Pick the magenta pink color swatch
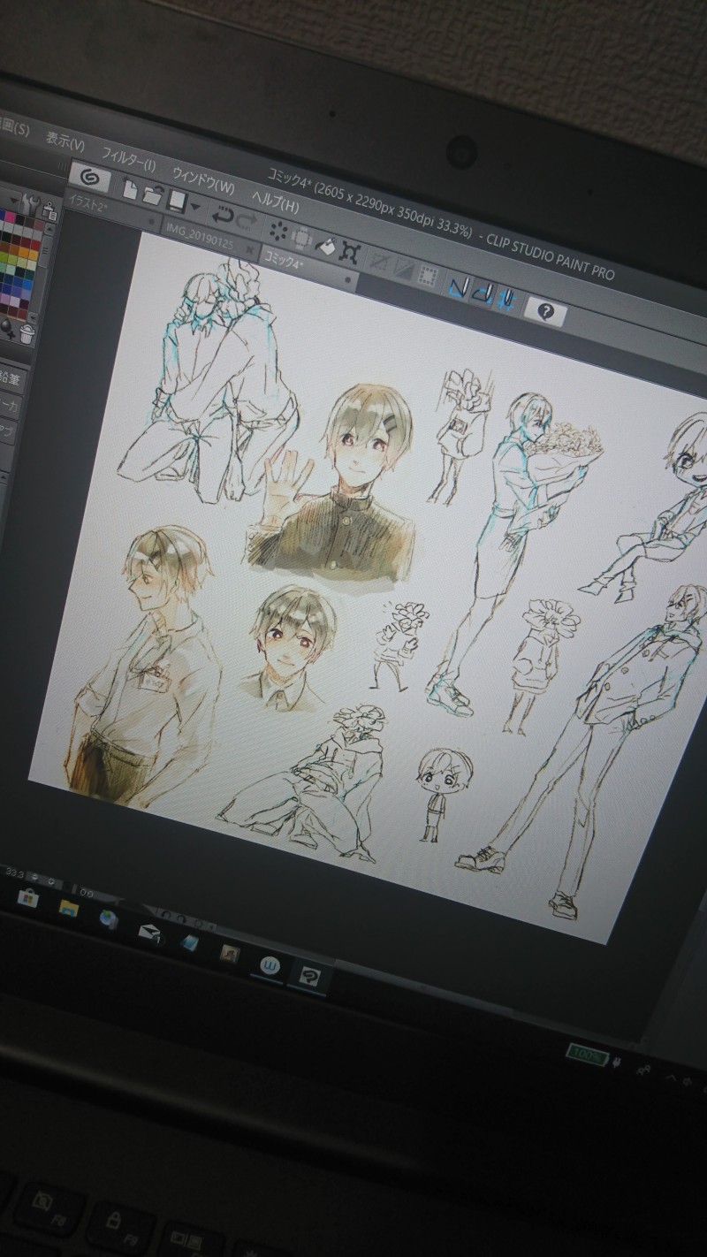This screenshot has height=1257, width=707. [x=10, y=217]
